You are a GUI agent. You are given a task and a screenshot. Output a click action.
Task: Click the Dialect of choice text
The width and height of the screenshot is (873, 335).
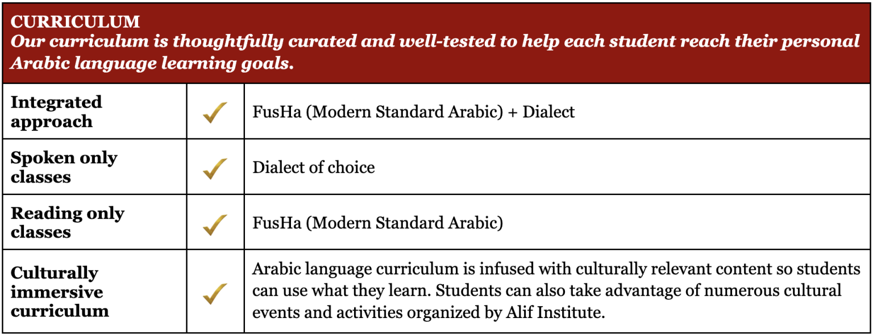click(x=313, y=167)
